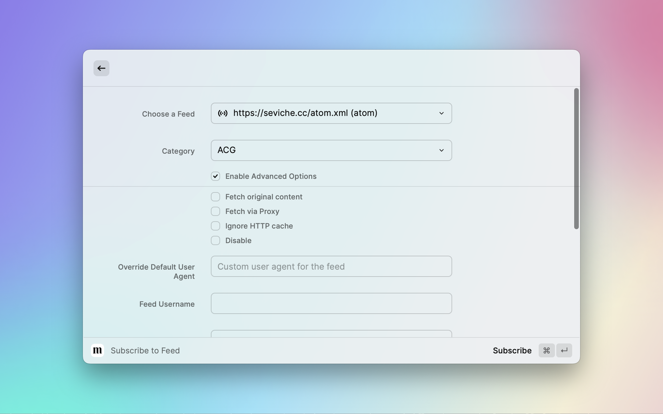
Task: Click the Feed Username input field
Action: tap(331, 303)
